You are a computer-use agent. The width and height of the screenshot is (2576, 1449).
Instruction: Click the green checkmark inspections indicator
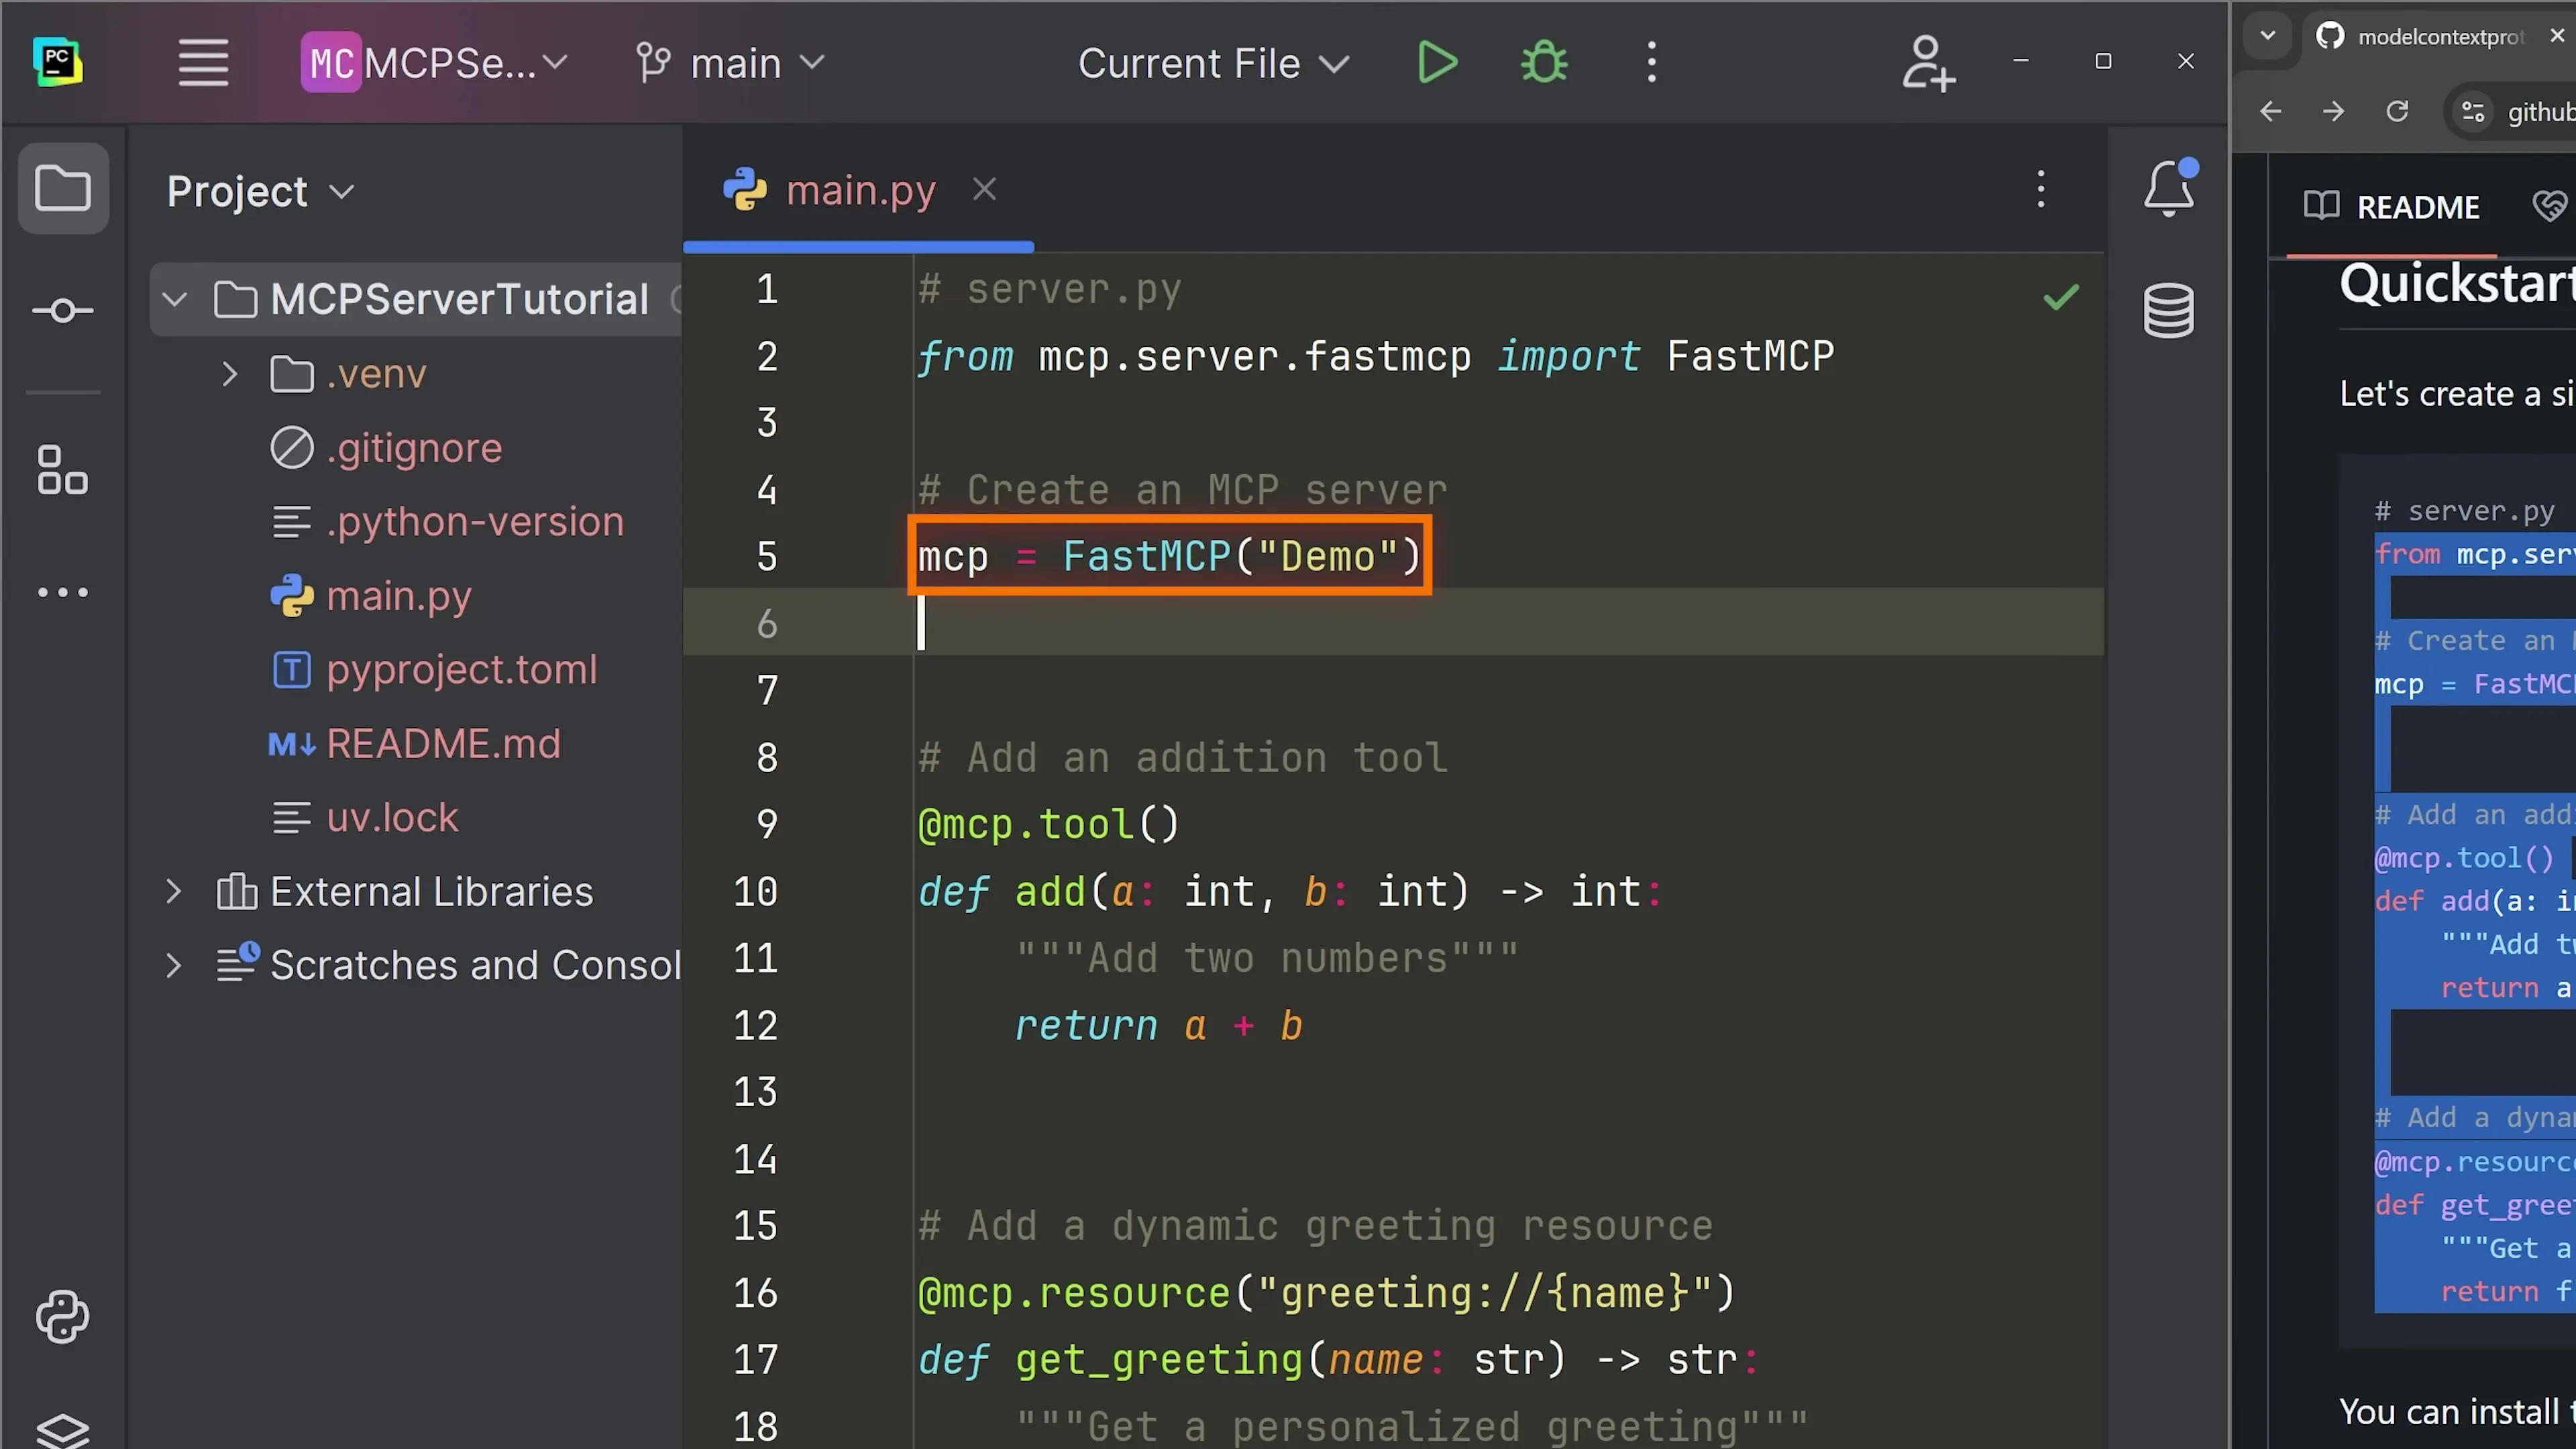click(x=2061, y=297)
